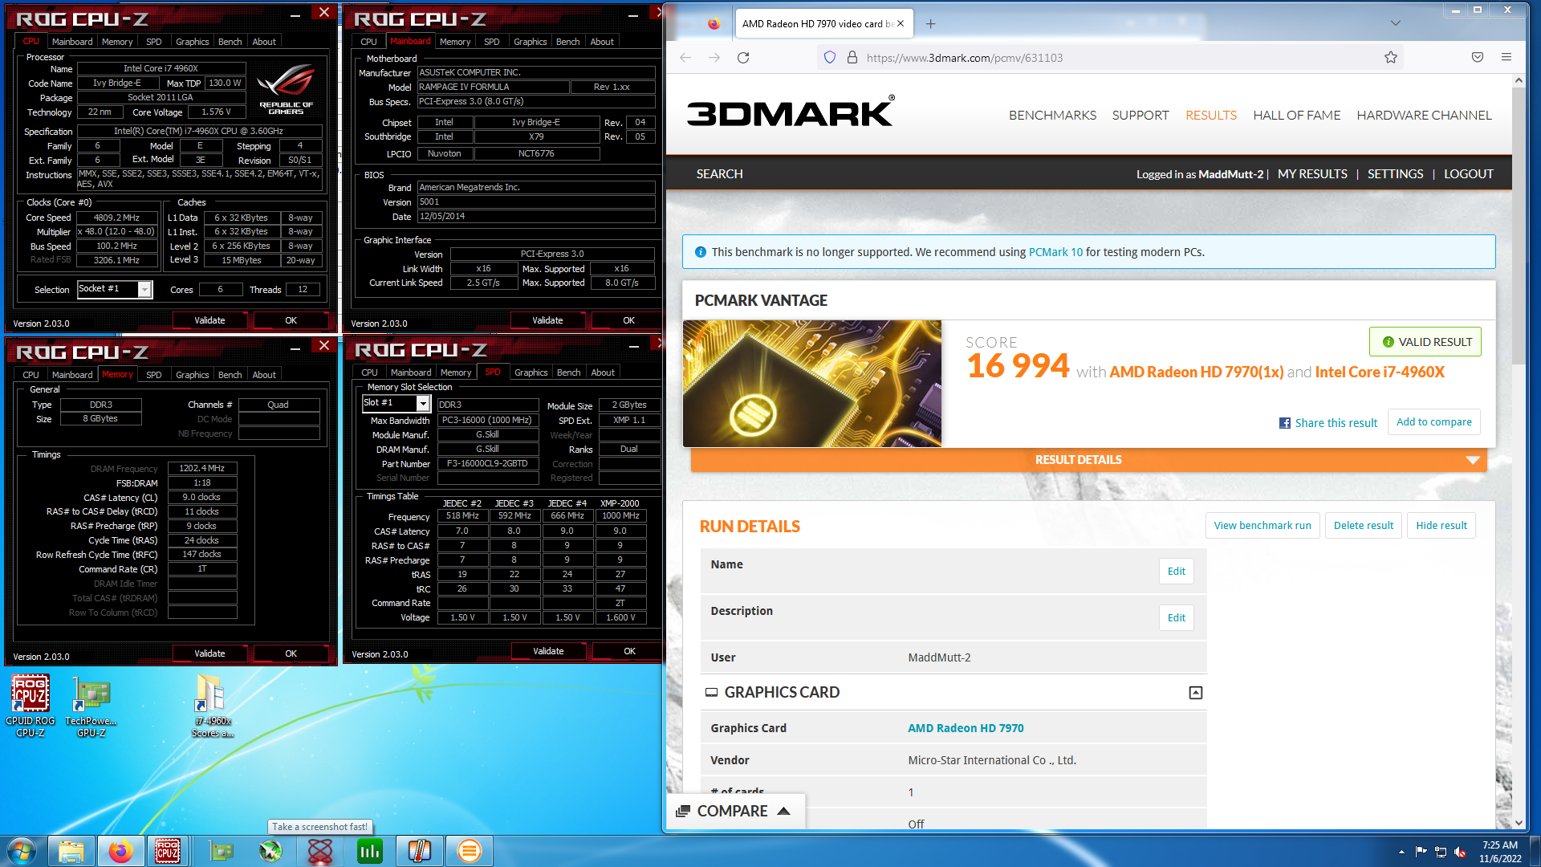
Task: Open the Benchmarks menu on 3DMark
Action: (1052, 115)
